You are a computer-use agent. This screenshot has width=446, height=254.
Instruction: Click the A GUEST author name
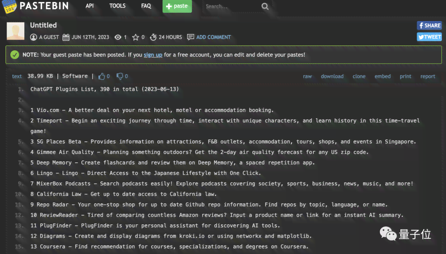pyautogui.click(x=49, y=37)
